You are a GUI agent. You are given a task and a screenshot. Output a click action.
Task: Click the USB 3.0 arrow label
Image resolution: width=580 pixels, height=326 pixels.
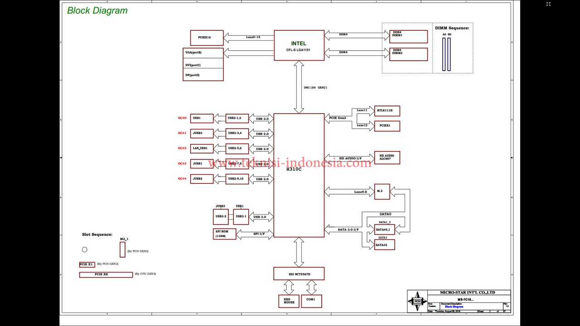(260, 217)
